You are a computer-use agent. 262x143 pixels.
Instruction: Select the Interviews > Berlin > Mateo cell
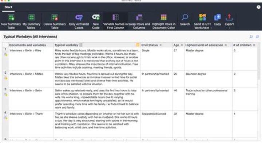(x=31, y=79)
